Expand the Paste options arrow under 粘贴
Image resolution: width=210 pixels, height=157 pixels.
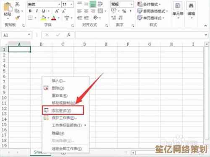(x=8, y=19)
